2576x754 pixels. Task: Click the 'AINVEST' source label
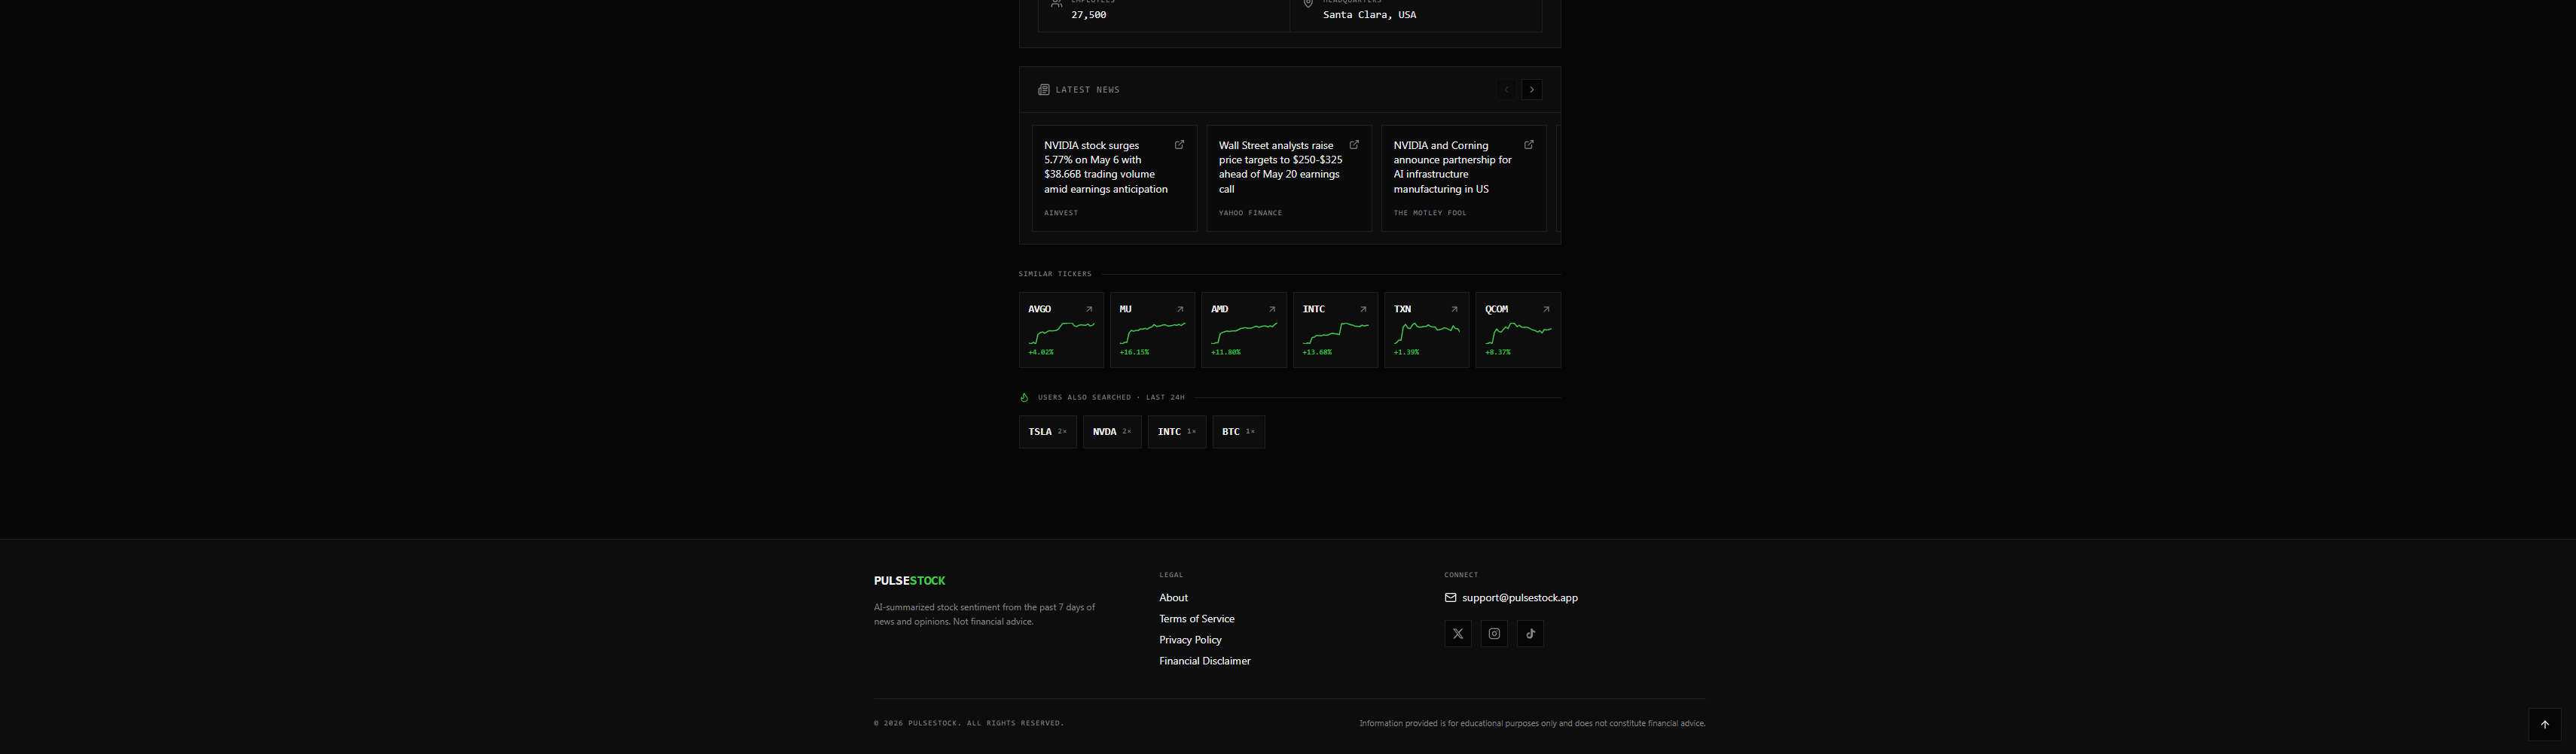tap(1061, 213)
